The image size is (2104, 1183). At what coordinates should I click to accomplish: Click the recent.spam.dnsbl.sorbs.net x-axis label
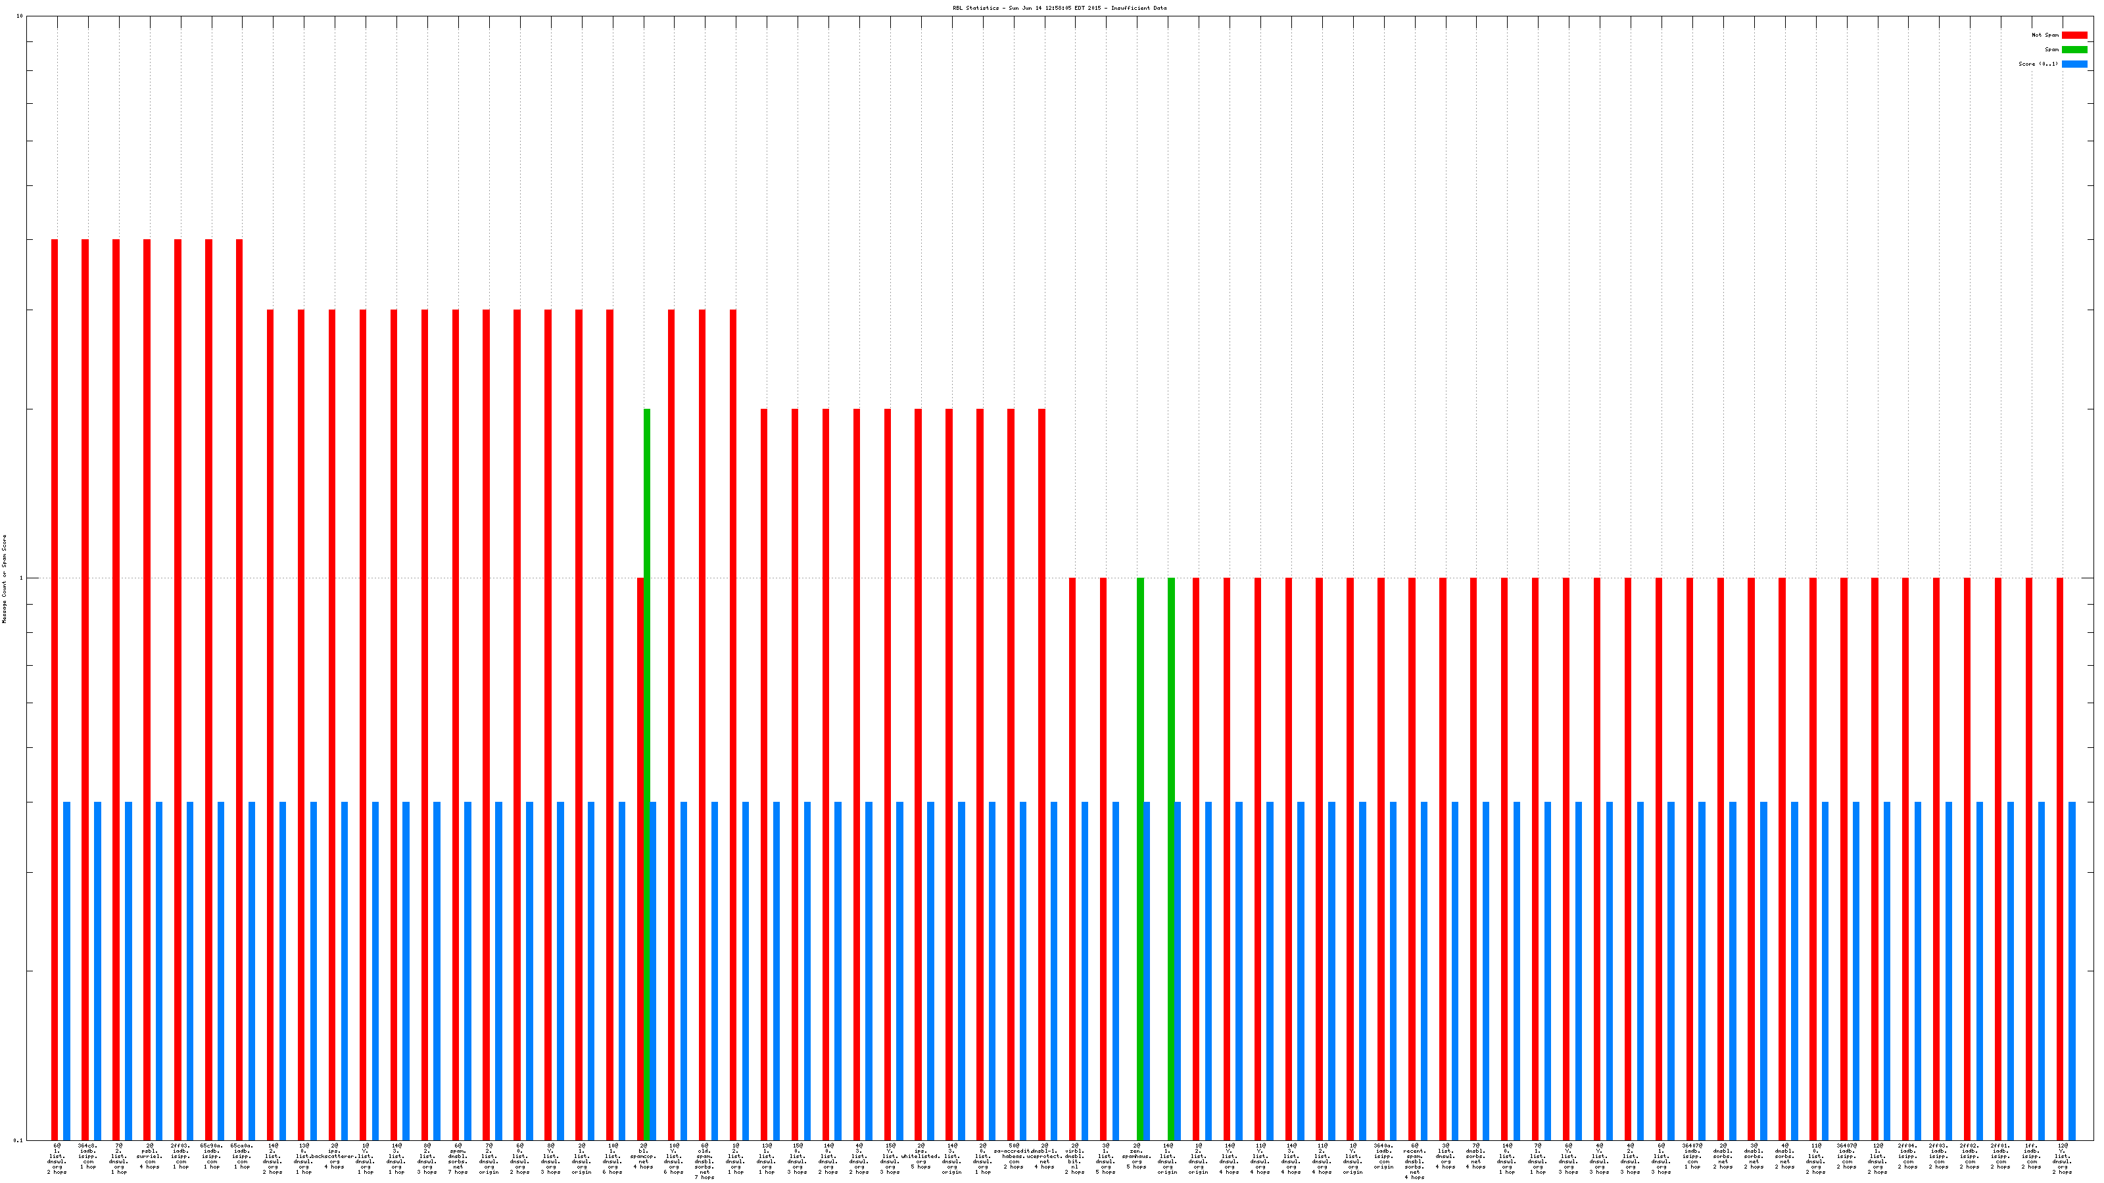coord(1415,1161)
